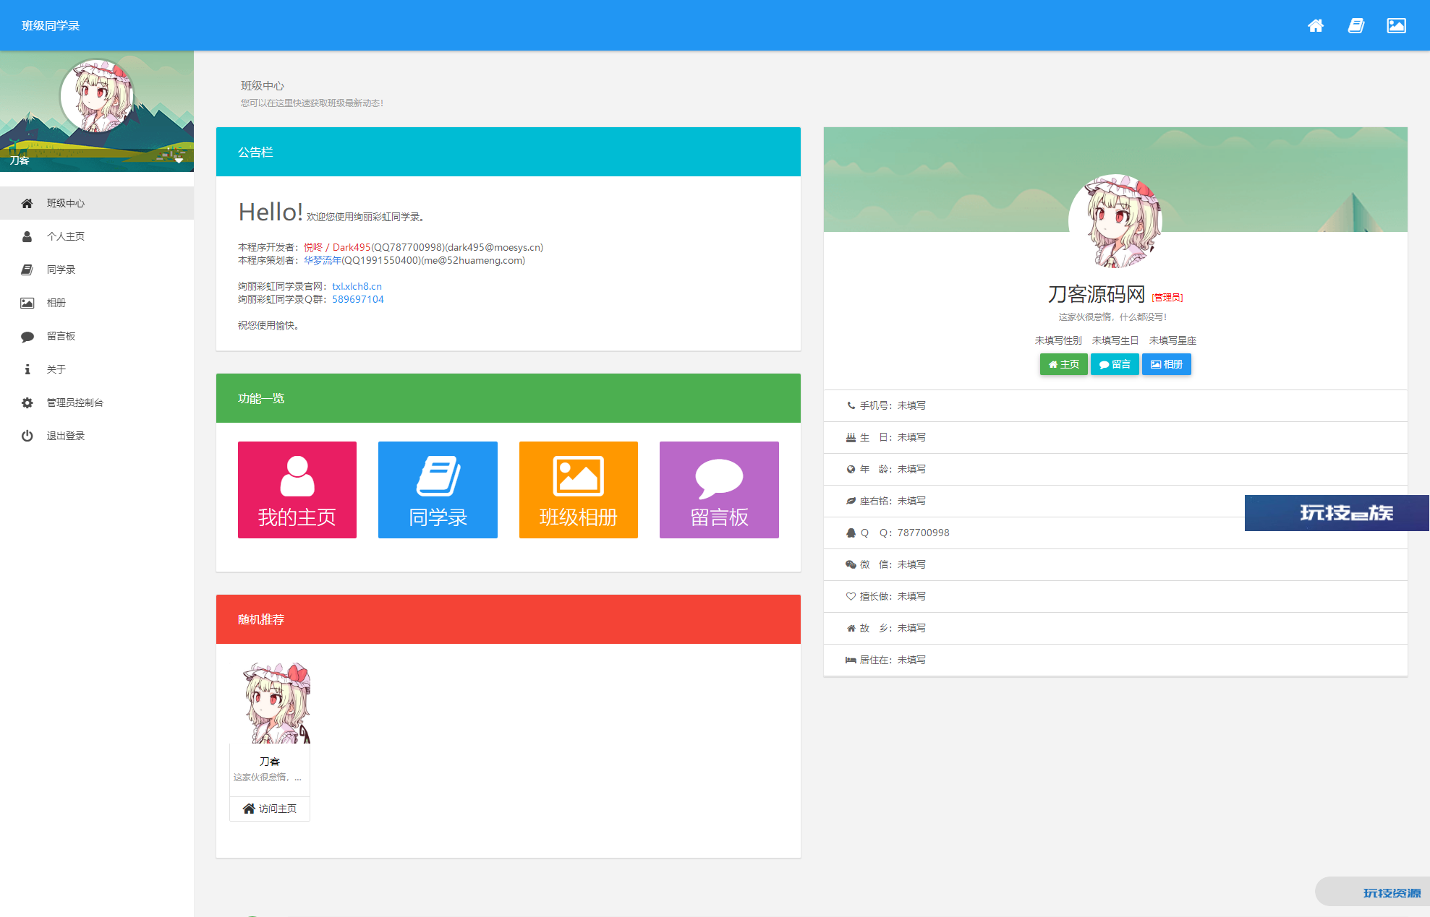The height and width of the screenshot is (917, 1430).
Task: Click the 功能一览 panel header
Action: tap(508, 398)
